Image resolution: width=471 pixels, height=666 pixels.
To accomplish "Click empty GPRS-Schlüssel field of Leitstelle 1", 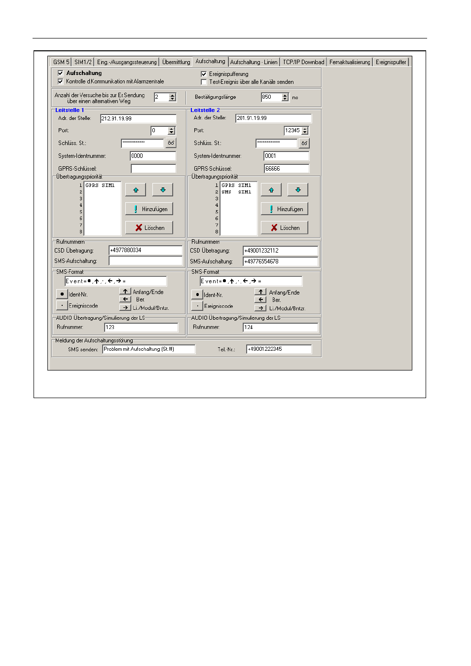I will (153, 169).
